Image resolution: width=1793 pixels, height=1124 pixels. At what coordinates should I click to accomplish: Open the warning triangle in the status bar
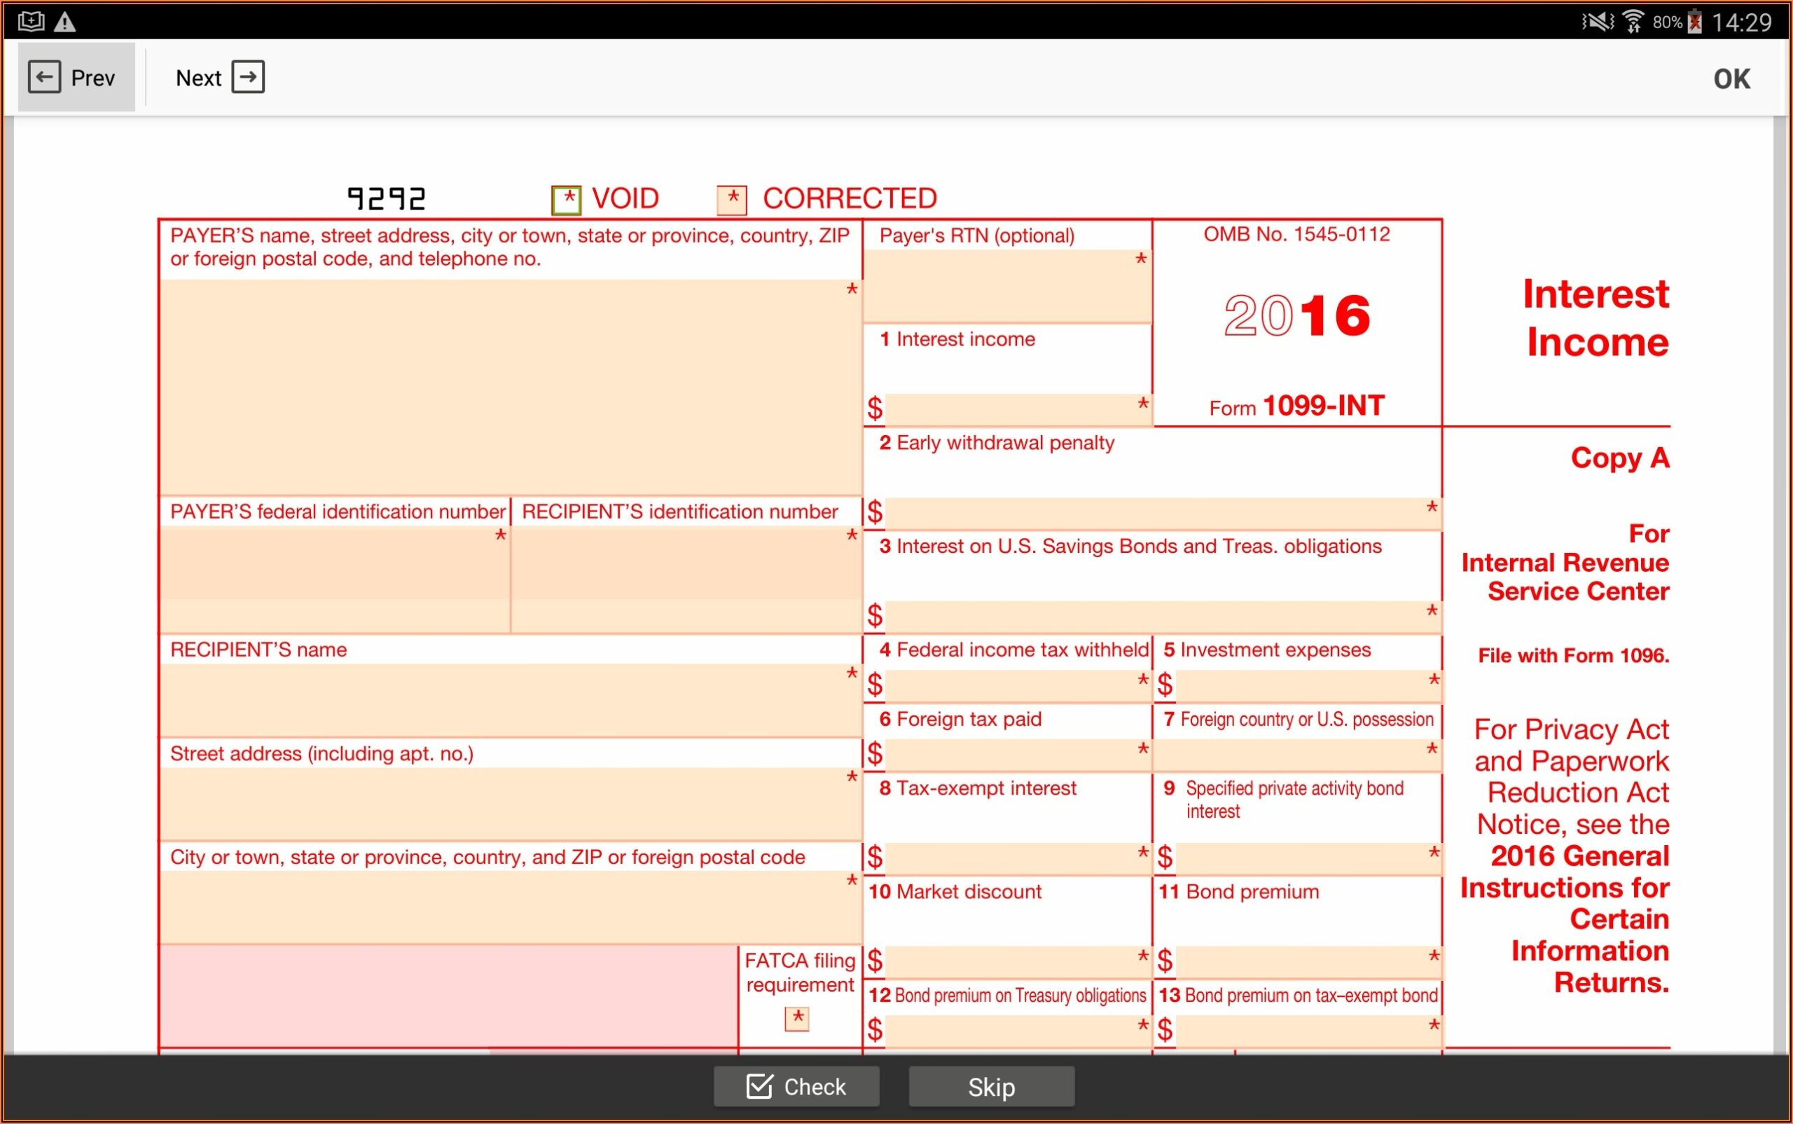pos(65,22)
